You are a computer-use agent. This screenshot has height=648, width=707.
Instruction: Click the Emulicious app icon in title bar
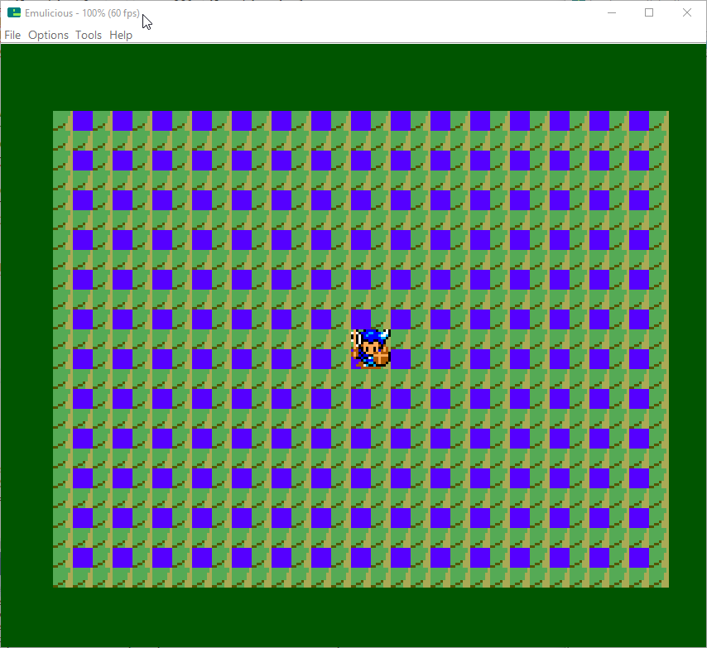coord(14,12)
